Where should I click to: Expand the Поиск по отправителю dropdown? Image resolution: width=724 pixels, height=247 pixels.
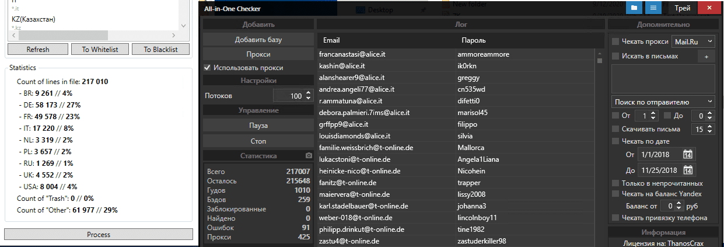pyautogui.click(x=663, y=102)
